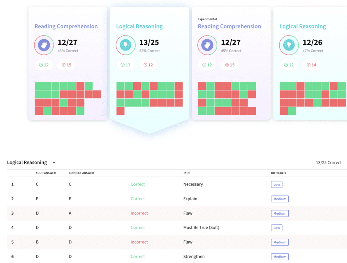This screenshot has height=263, width=347.
Task: Select question 5 row with Incorrect result
Action: [139, 242]
